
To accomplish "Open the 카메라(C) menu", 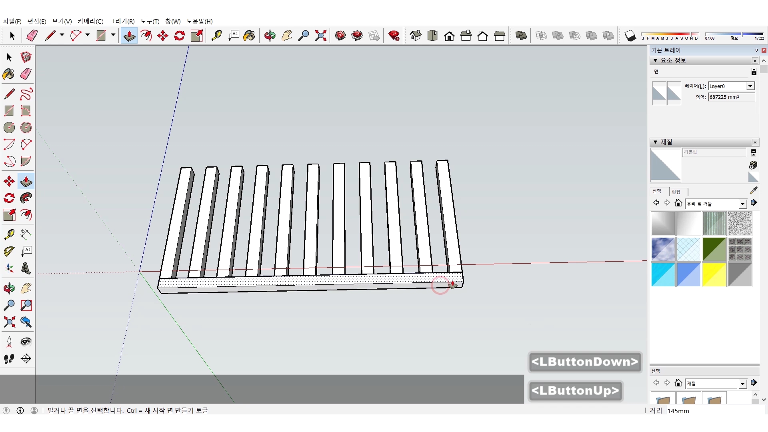I will tap(90, 21).
